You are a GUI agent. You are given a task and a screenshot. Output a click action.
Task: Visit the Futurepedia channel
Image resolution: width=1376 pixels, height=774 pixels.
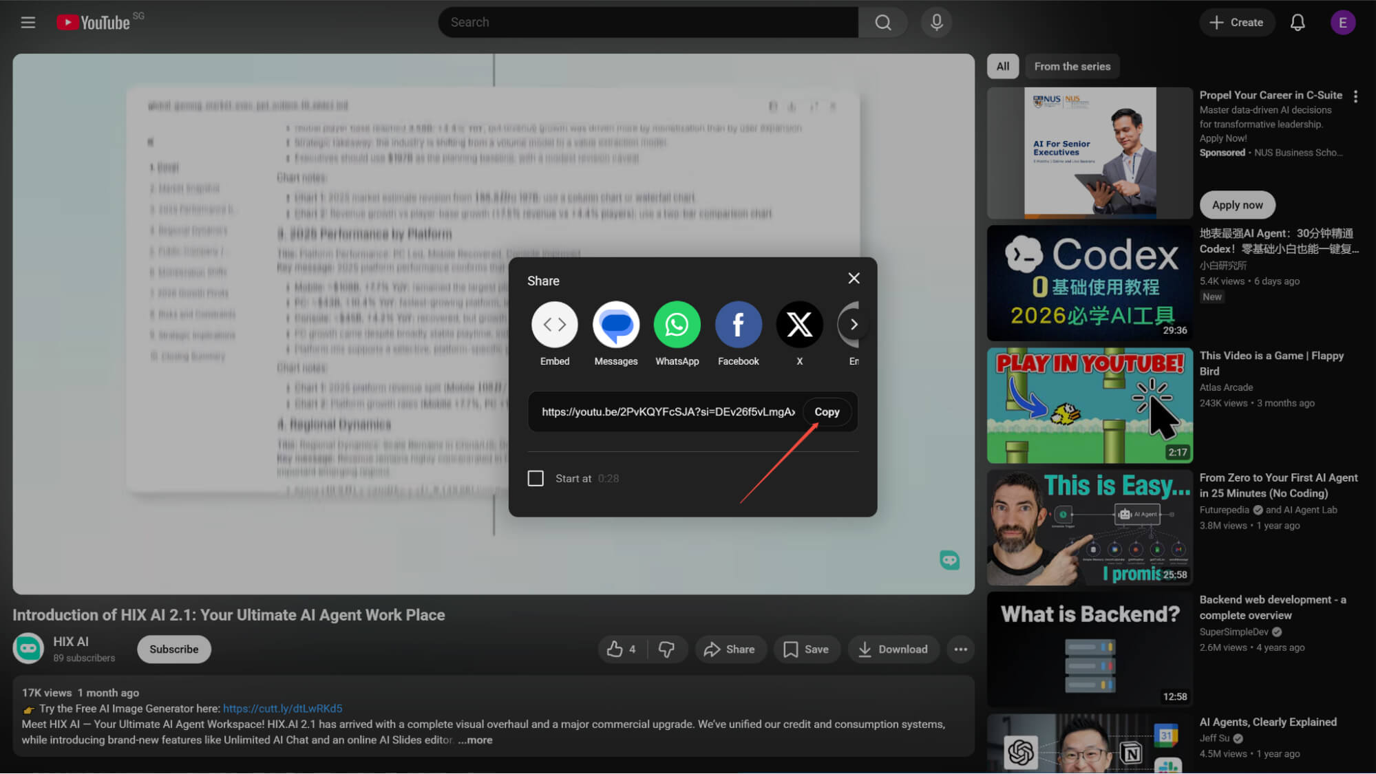1224,510
